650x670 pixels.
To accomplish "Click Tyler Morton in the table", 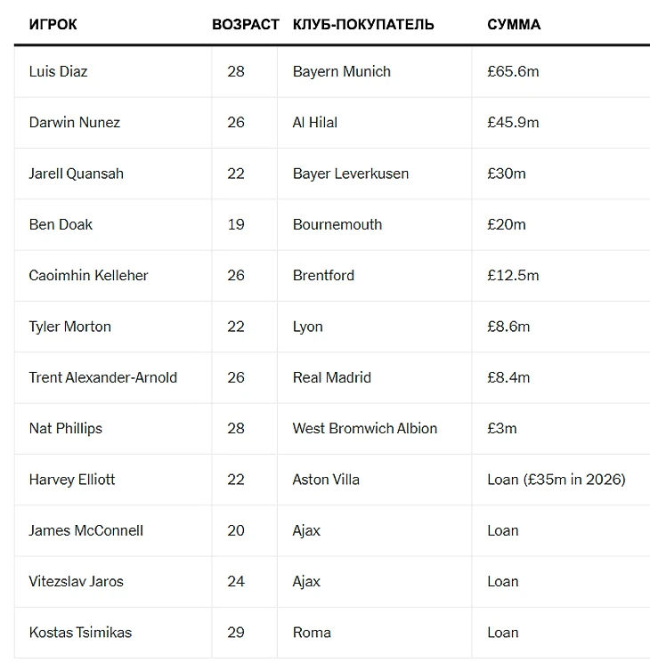I will point(69,327).
